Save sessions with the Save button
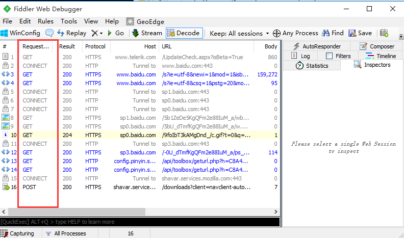 tap(360, 33)
